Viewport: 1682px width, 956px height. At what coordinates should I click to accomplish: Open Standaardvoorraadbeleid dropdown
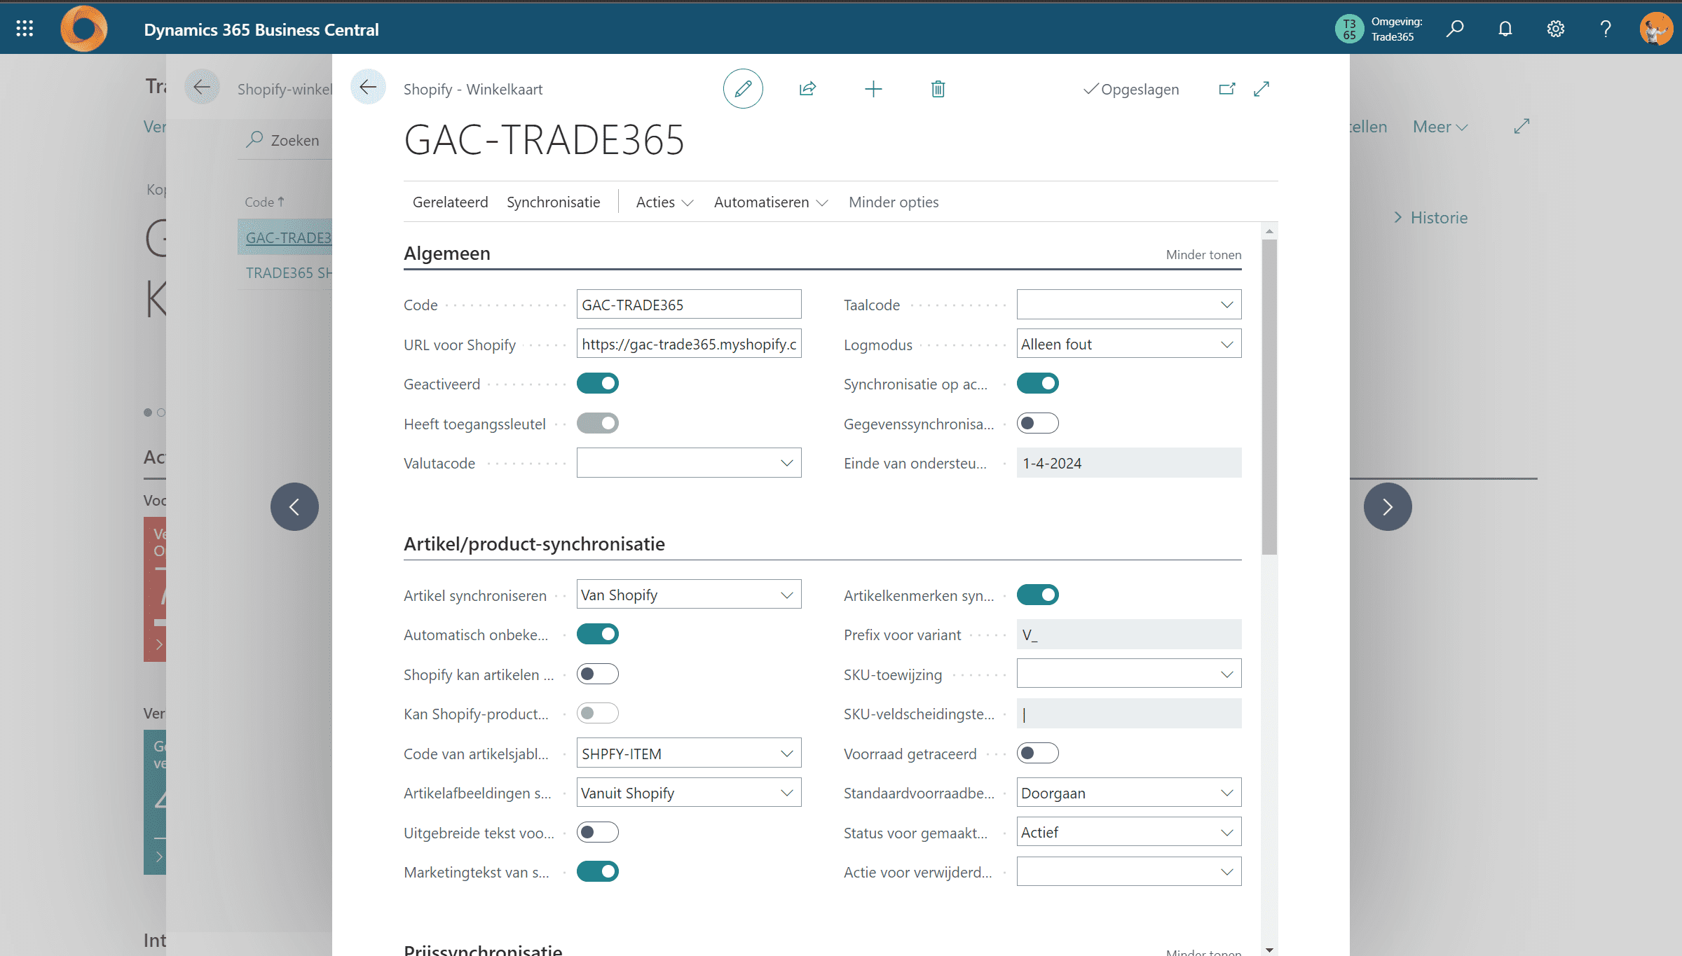1226,793
